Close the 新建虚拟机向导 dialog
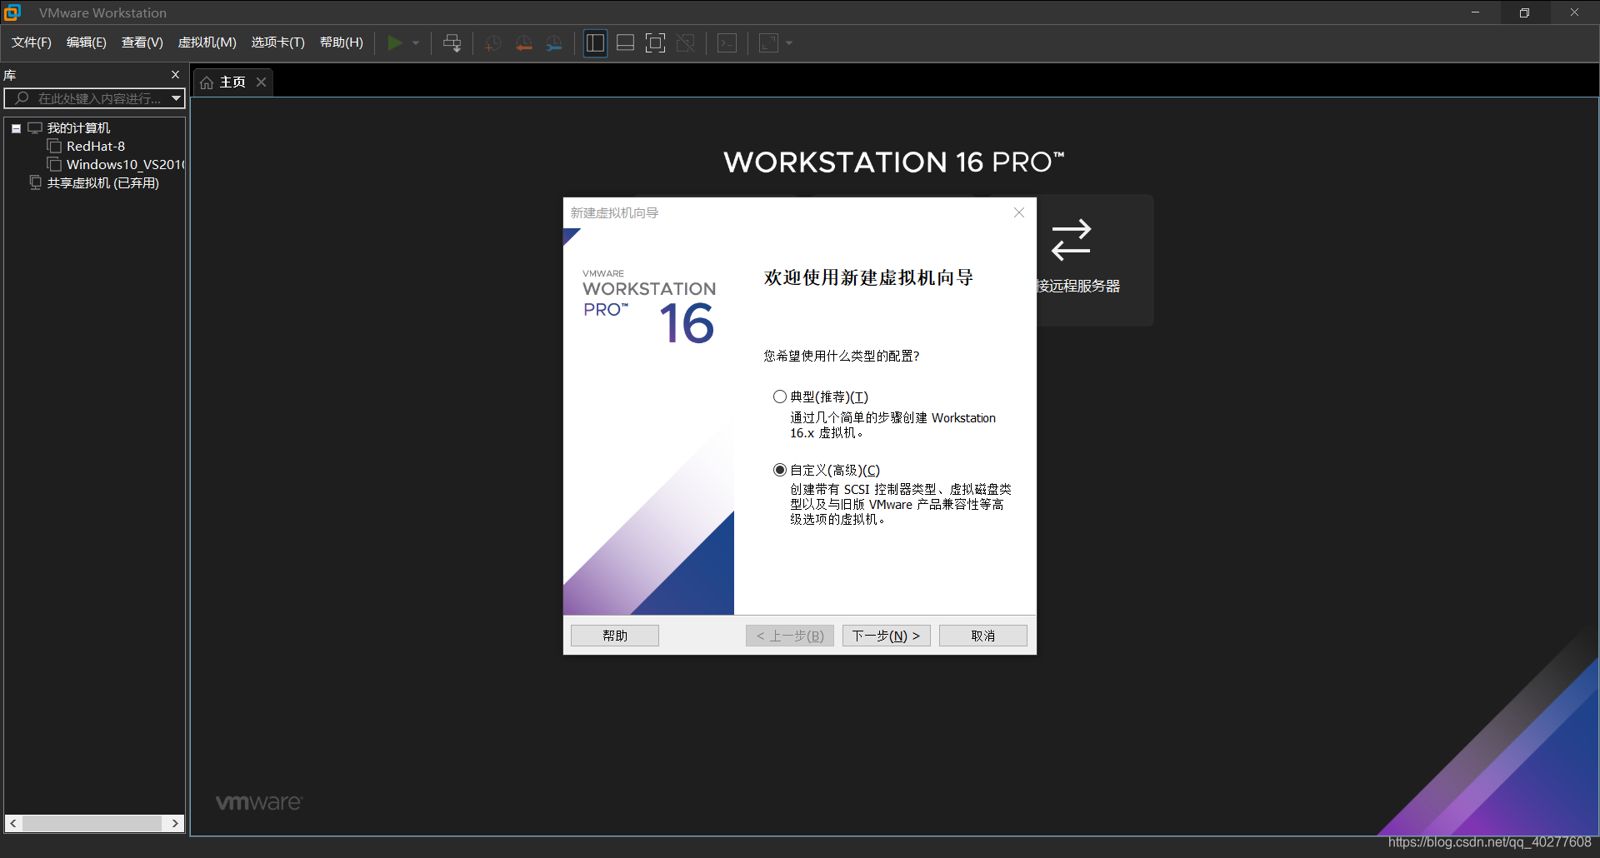Screen dimensions: 1600x858 tap(1018, 212)
